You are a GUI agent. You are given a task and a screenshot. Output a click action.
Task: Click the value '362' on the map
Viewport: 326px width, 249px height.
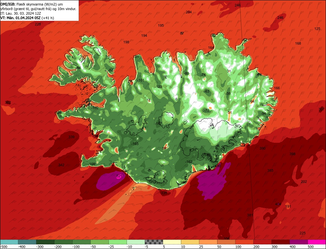(8, 102)
